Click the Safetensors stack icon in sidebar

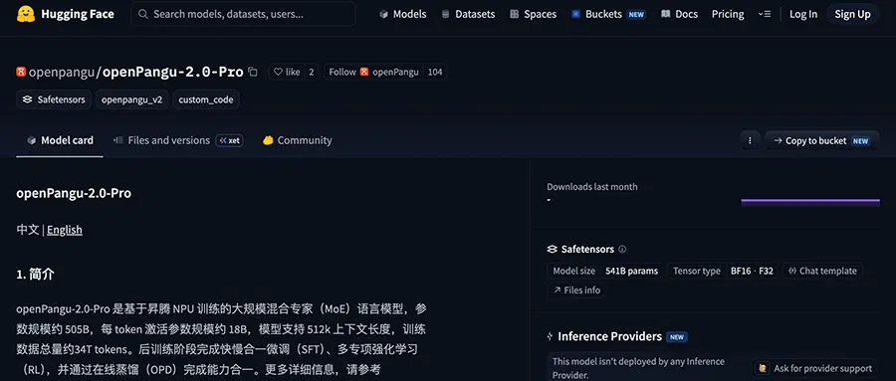[x=552, y=249]
